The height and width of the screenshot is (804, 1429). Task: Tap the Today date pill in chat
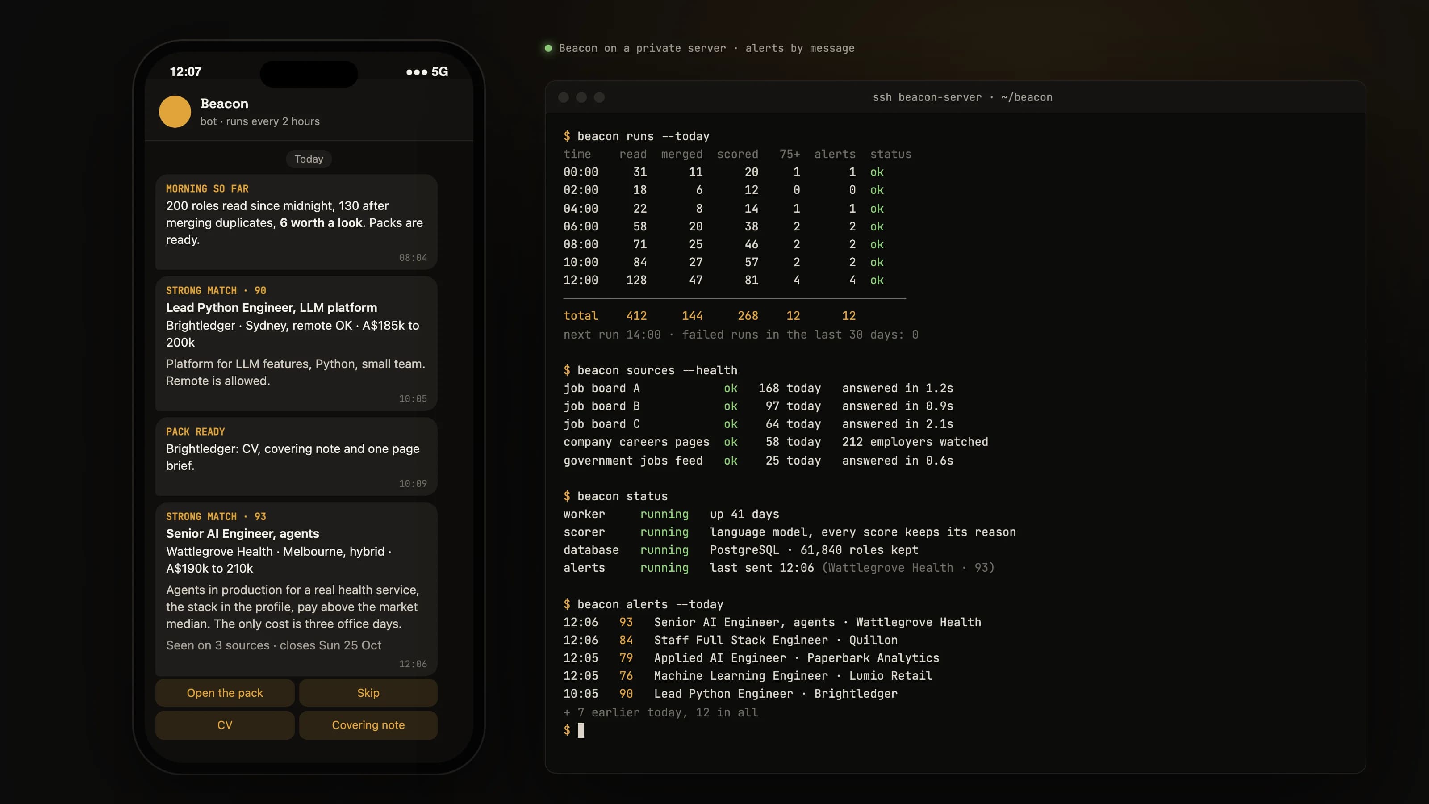tap(309, 159)
